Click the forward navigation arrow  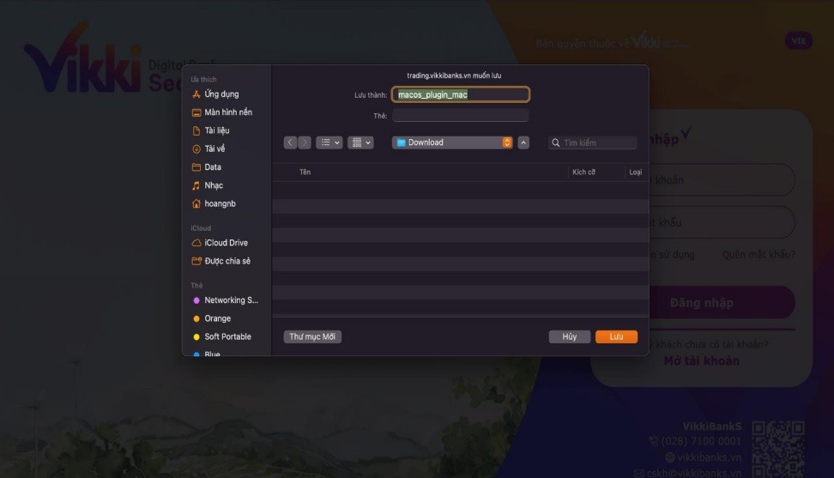coord(305,142)
